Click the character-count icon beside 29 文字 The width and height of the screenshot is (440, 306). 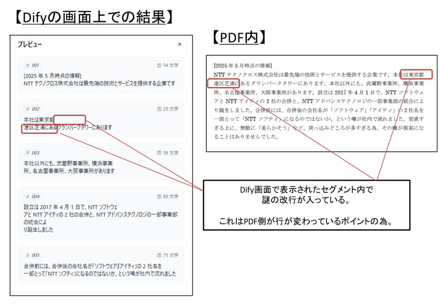tap(159, 109)
